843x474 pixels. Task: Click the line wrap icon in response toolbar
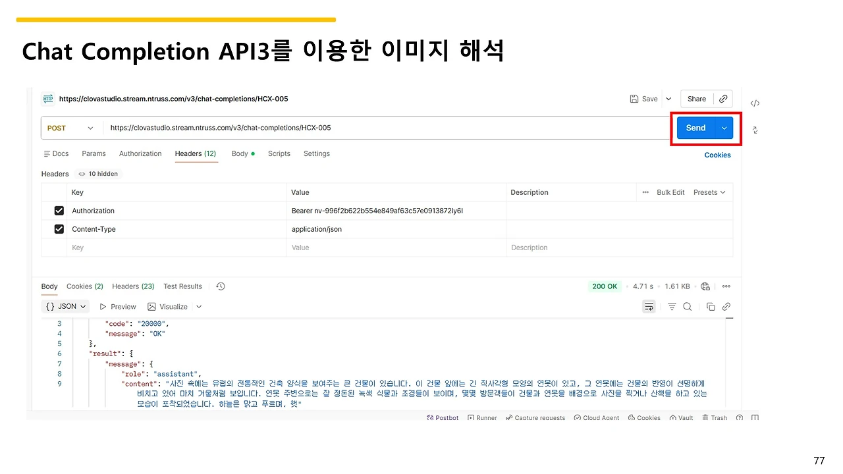[649, 307]
